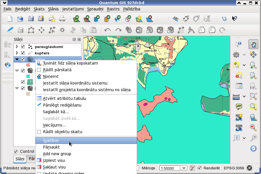Choose Atvērt atribūtu tabulu menu entry
This screenshot has height=174, width=261.
coord(86,98)
